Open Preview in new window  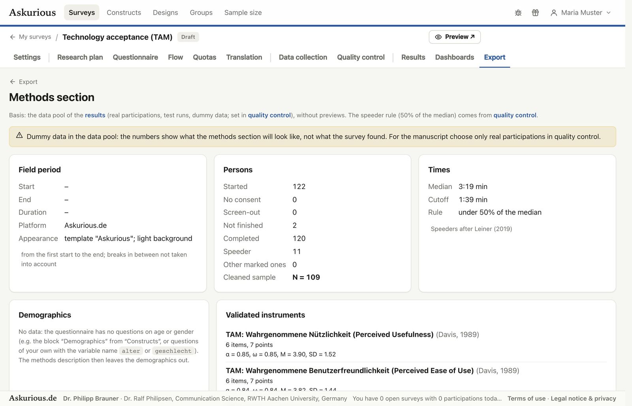[455, 37]
